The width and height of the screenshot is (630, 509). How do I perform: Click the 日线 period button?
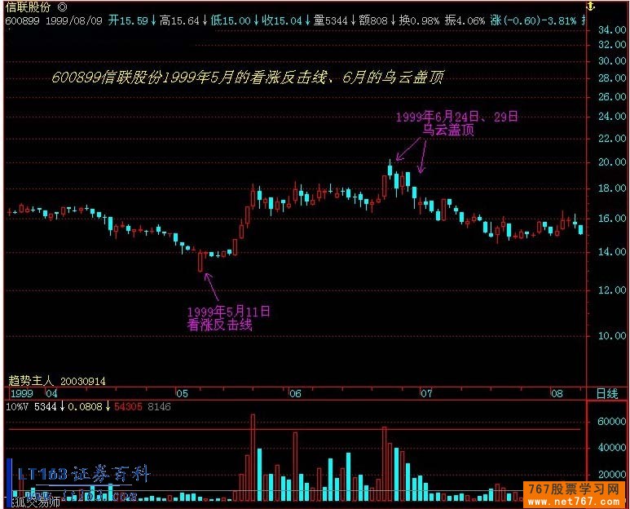(606, 393)
